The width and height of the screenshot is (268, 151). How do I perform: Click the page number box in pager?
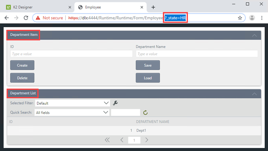tap(134, 140)
